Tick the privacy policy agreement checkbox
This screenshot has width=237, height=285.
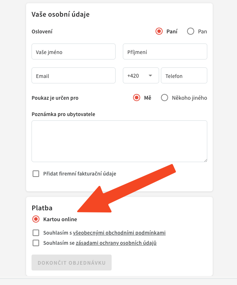point(36,243)
